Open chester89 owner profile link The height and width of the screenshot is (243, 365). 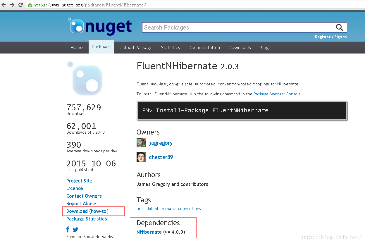coord(161,157)
